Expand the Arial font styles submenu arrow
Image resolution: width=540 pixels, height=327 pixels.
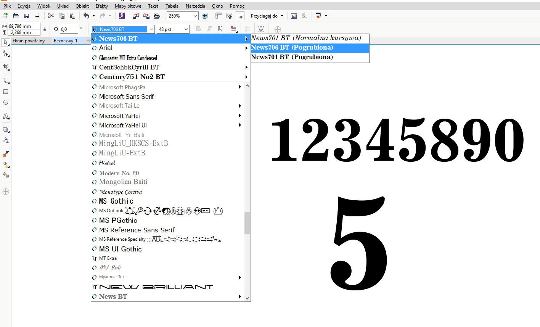point(246,48)
